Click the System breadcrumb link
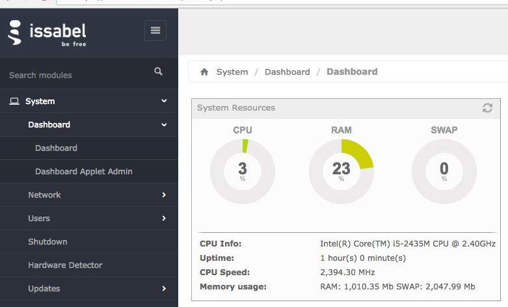The height and width of the screenshot is (307, 508). 232,72
